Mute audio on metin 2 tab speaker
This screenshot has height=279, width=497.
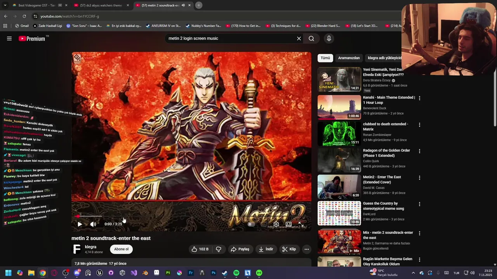pyautogui.click(x=183, y=5)
